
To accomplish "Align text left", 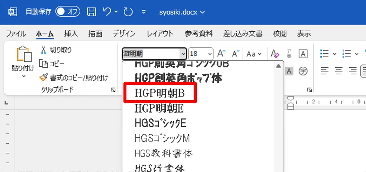I will point(325,71).
